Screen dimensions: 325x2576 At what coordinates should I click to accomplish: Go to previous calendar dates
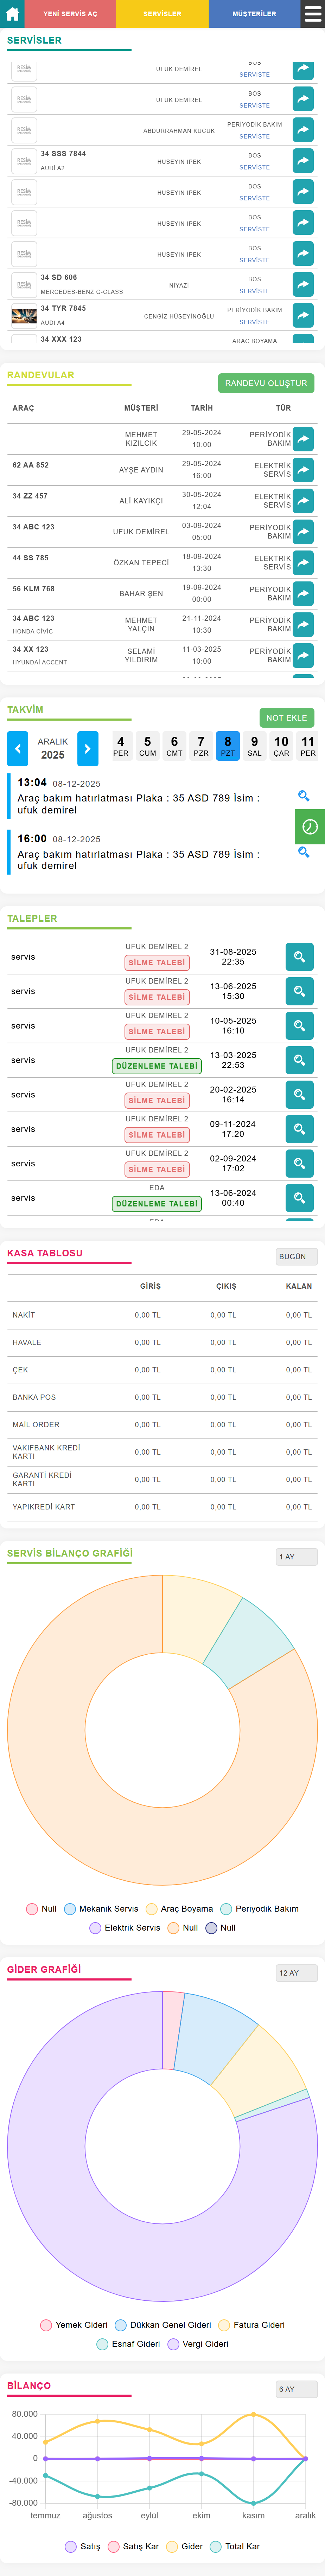click(17, 748)
